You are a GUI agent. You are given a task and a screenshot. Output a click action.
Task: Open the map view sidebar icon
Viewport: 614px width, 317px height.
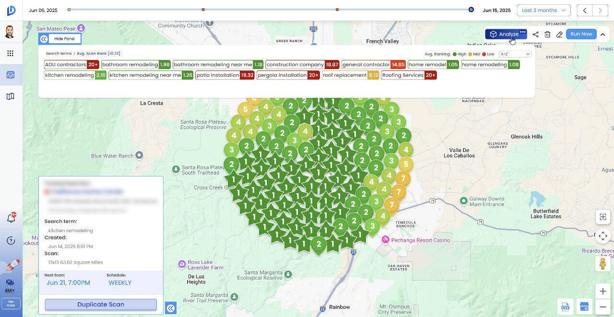[x=11, y=96]
